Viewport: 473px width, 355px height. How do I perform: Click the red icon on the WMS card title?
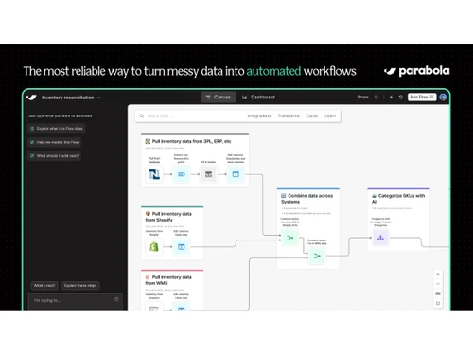(x=148, y=277)
